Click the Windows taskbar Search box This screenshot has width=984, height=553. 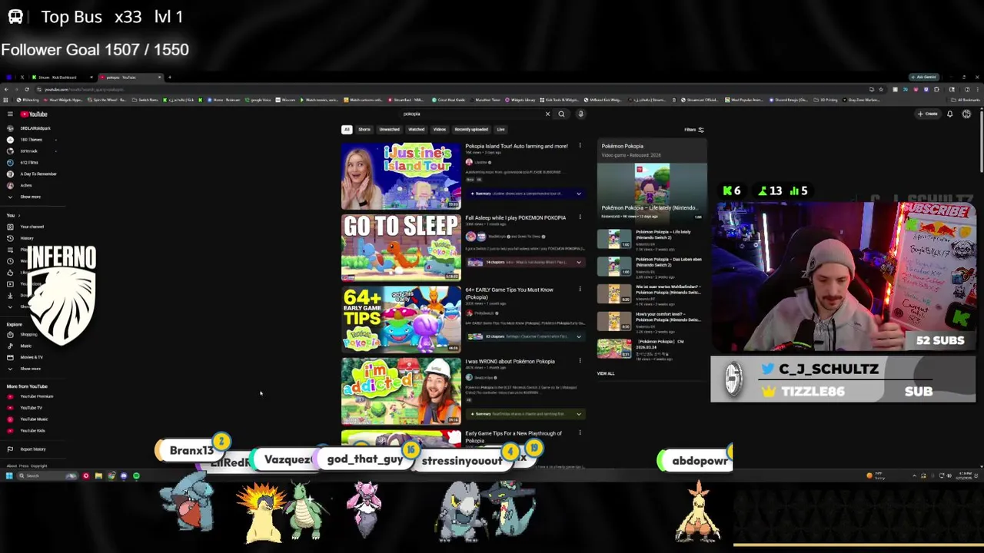48,476
